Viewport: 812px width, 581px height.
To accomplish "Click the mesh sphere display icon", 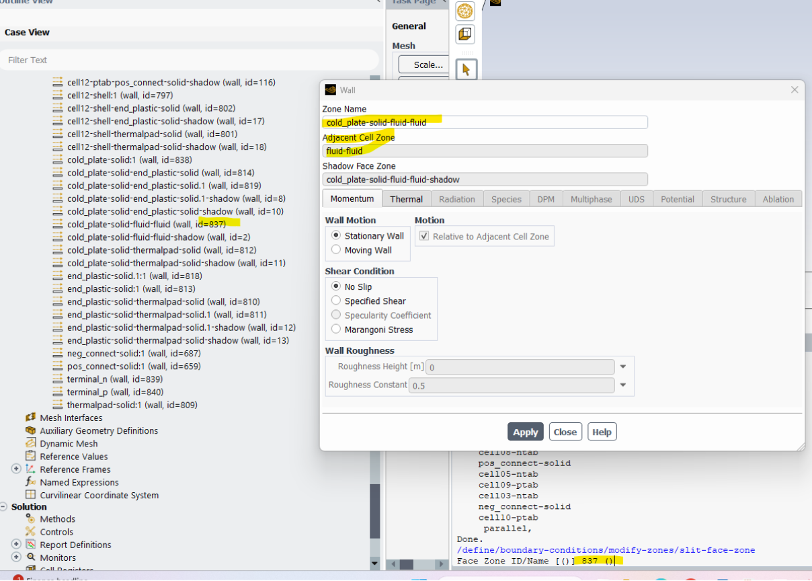I will coord(464,11).
